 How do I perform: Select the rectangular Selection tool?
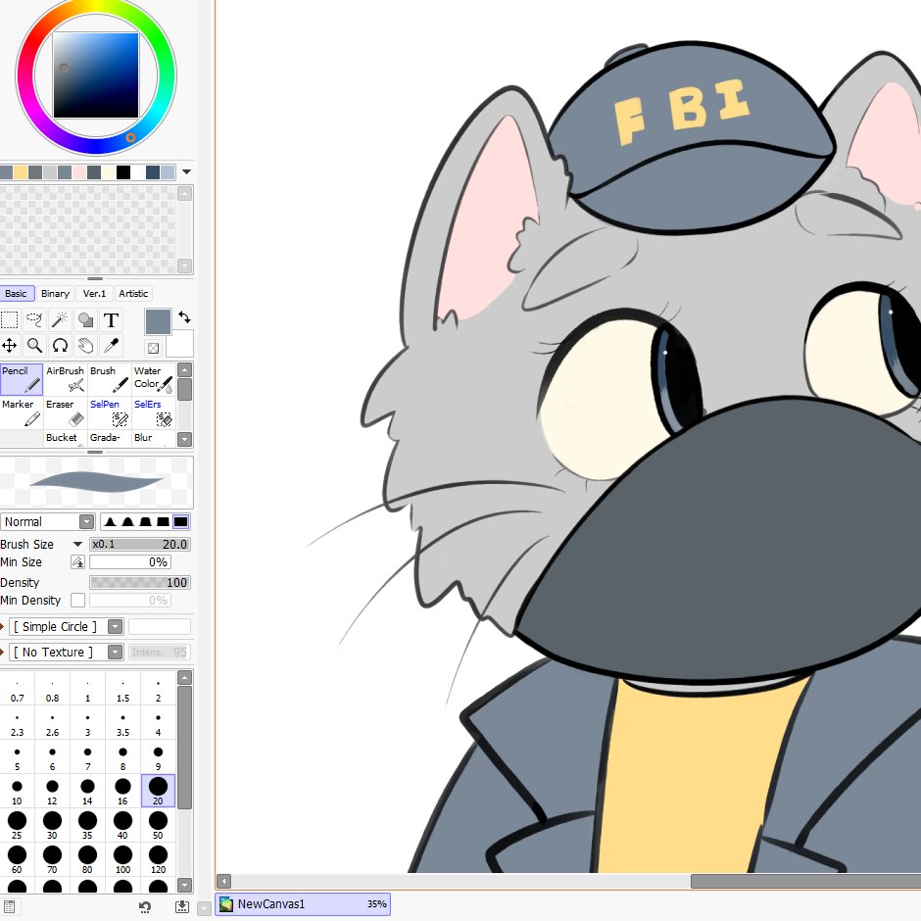[10, 320]
